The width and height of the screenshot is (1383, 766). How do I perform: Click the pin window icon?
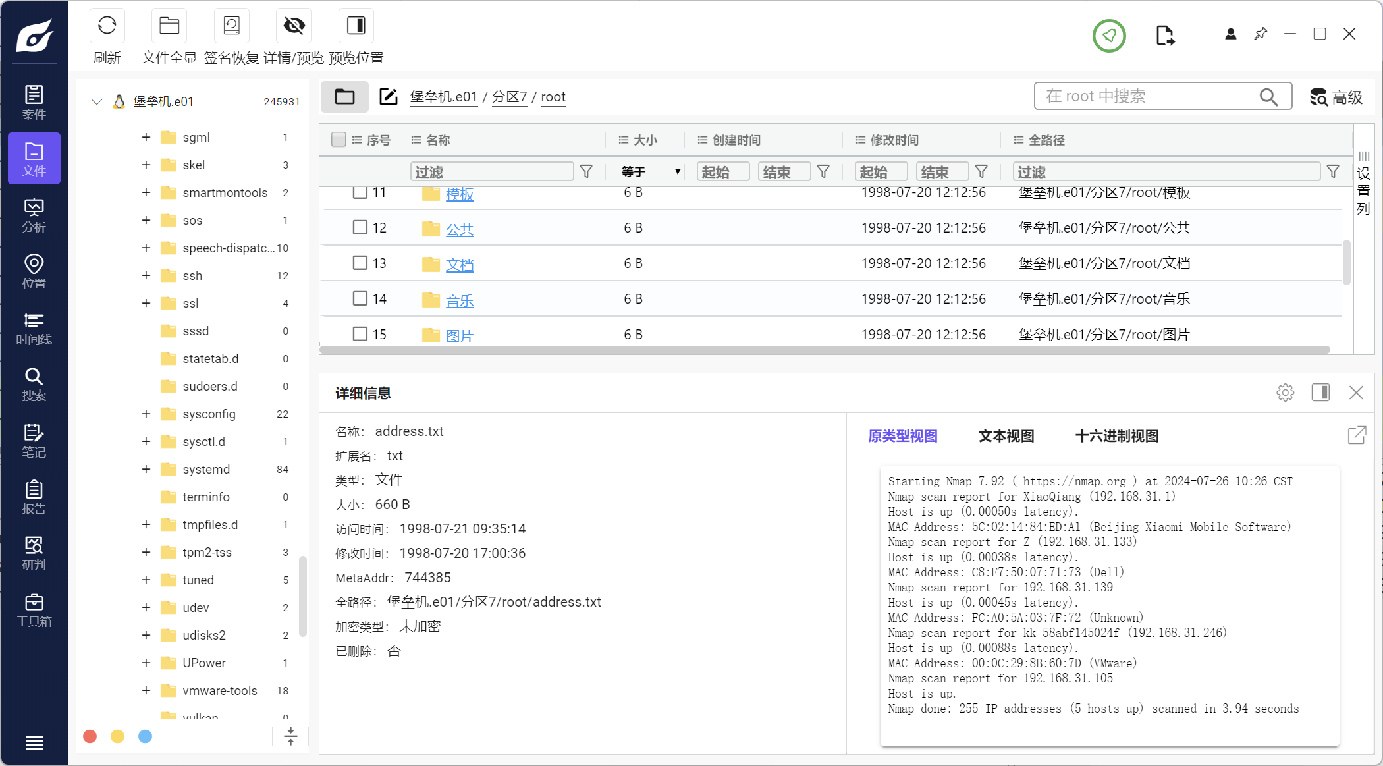click(x=1261, y=34)
